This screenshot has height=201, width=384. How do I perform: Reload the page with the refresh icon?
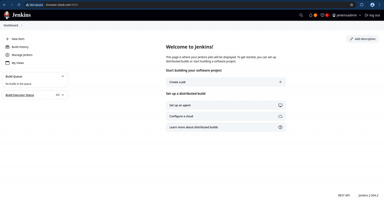(x=19, y=4)
